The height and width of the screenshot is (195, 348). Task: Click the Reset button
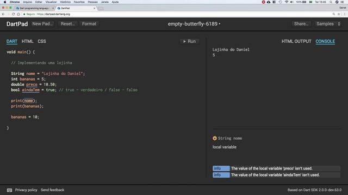pos(67,24)
